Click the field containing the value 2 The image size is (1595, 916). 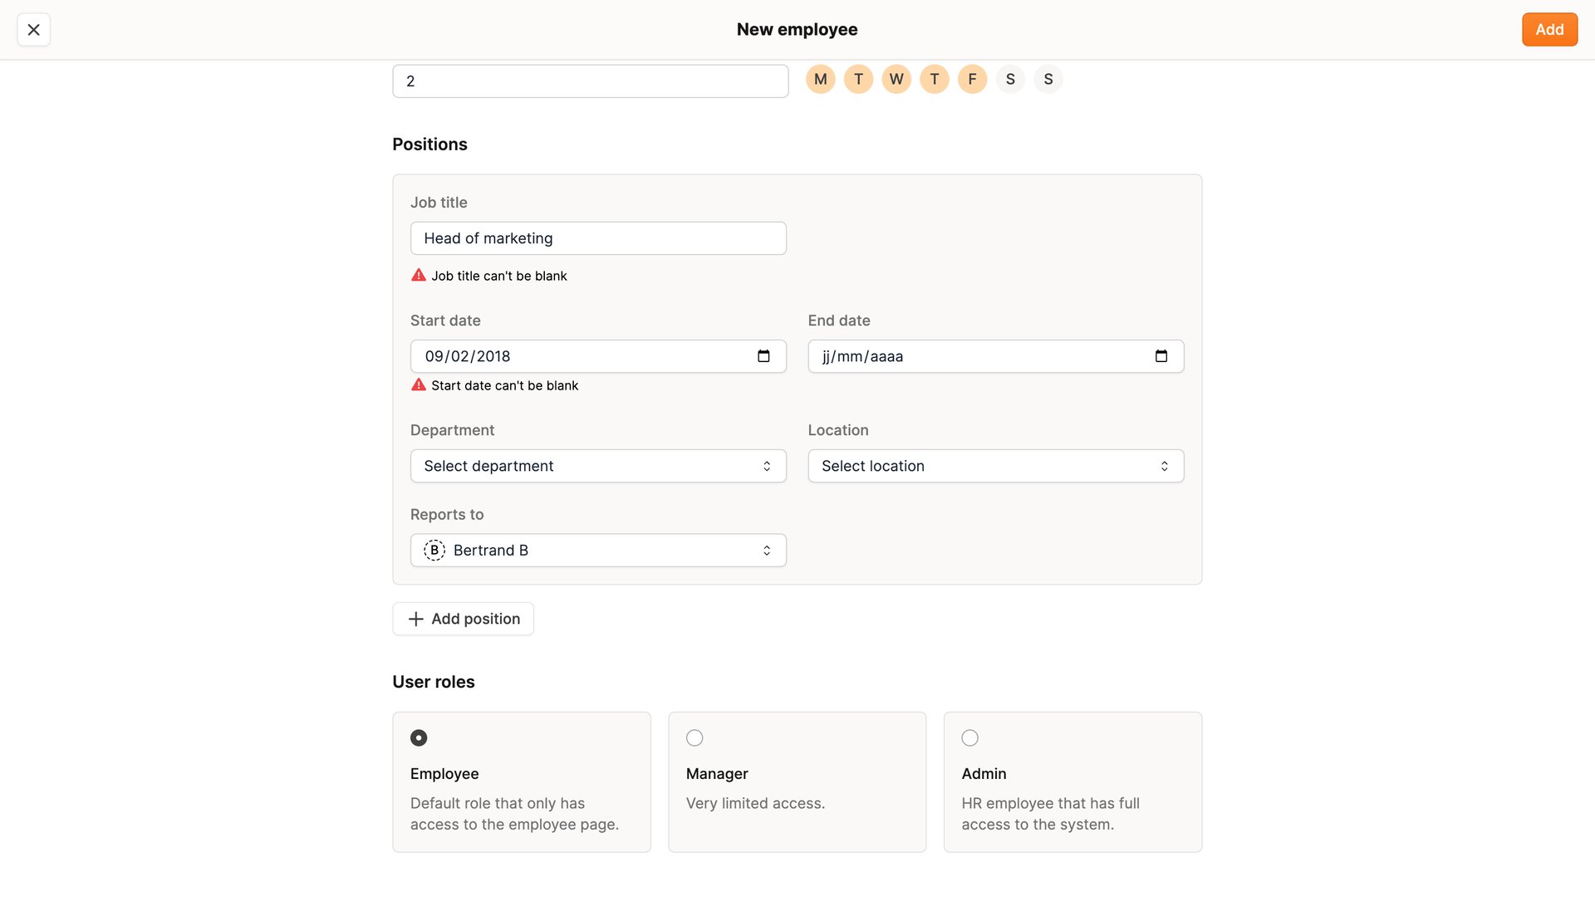pyautogui.click(x=590, y=81)
